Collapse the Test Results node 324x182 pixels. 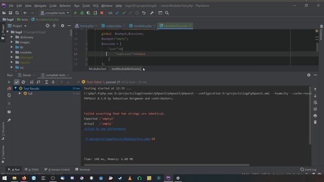pos(16,88)
